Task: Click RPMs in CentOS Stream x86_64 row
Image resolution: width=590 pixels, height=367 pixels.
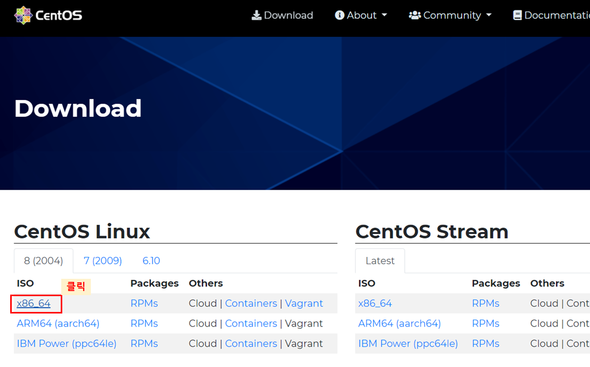Action: pos(486,303)
